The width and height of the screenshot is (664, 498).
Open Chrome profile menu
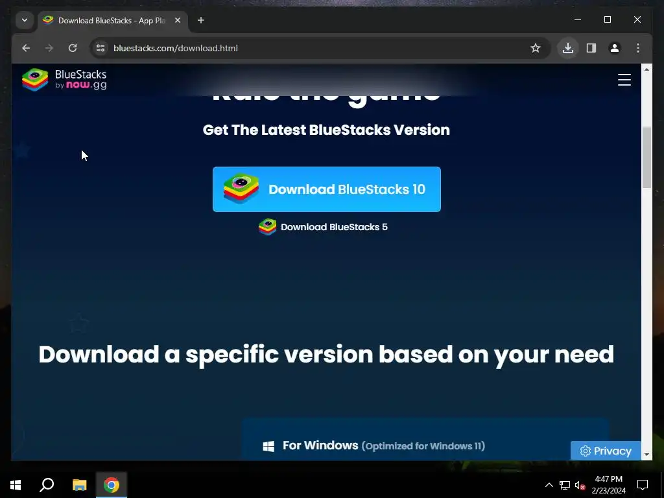click(615, 48)
